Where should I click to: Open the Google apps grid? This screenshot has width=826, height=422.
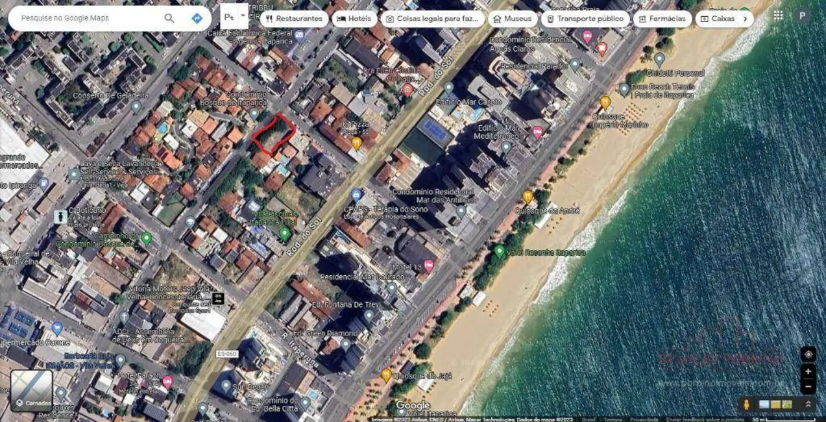click(778, 16)
